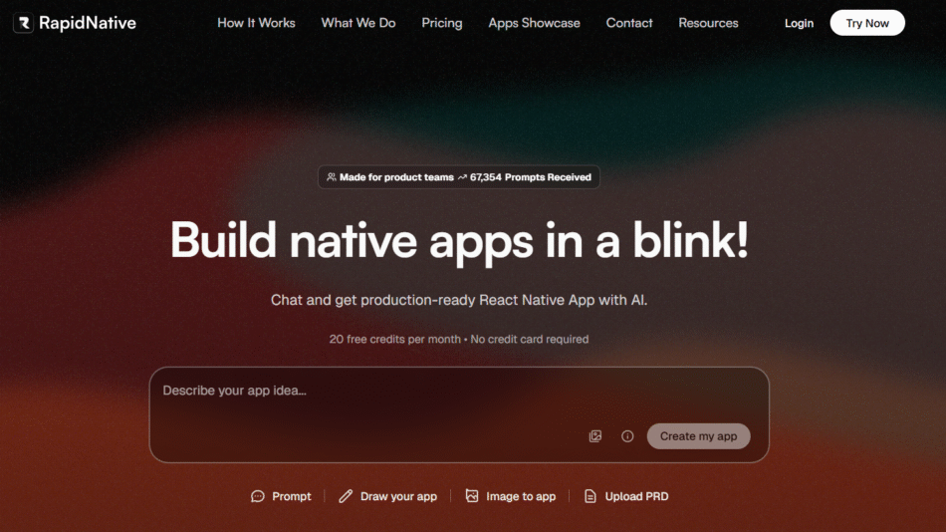Viewport: 946px width, 532px height.
Task: Click the RapidNative logo icon
Action: point(23,23)
